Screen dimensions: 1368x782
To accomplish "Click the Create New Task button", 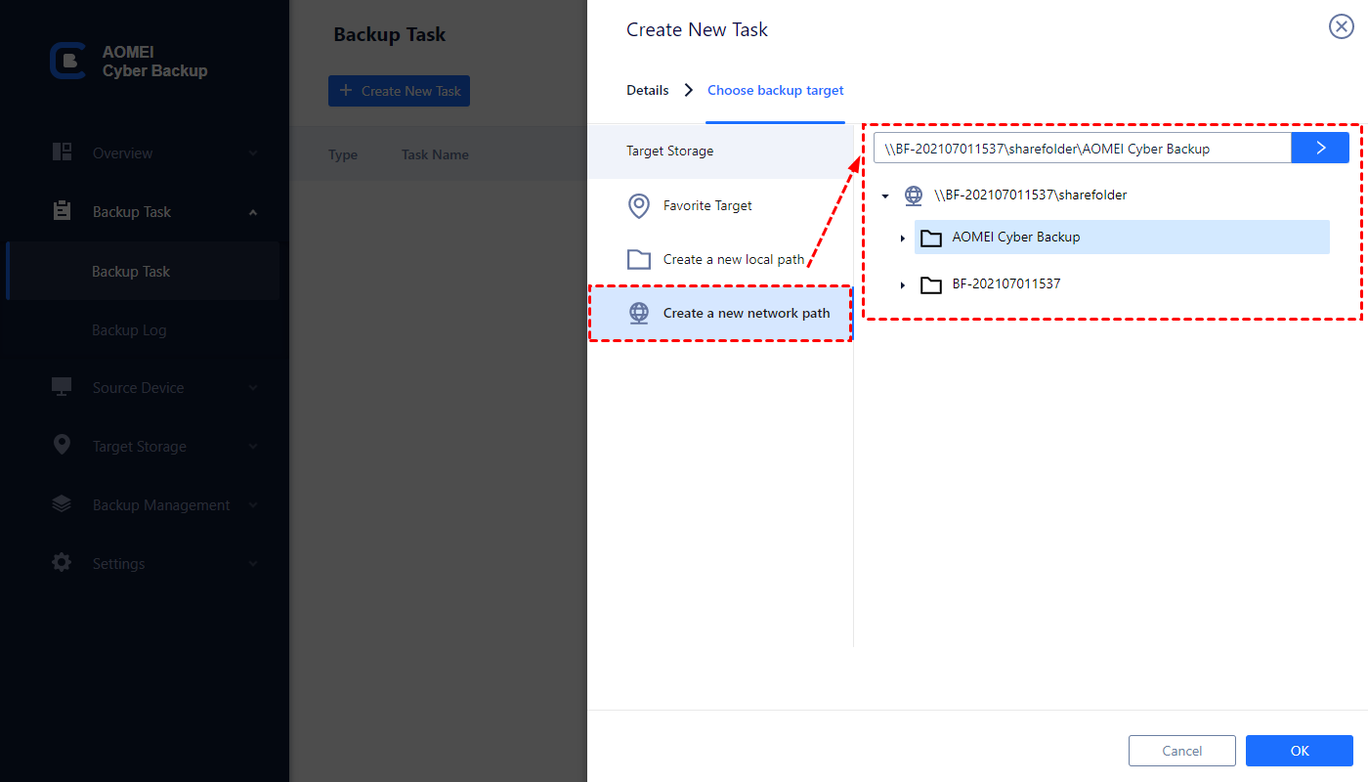I will 399,91.
